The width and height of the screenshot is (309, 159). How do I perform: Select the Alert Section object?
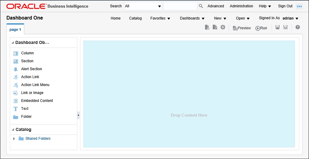[x=28, y=69]
